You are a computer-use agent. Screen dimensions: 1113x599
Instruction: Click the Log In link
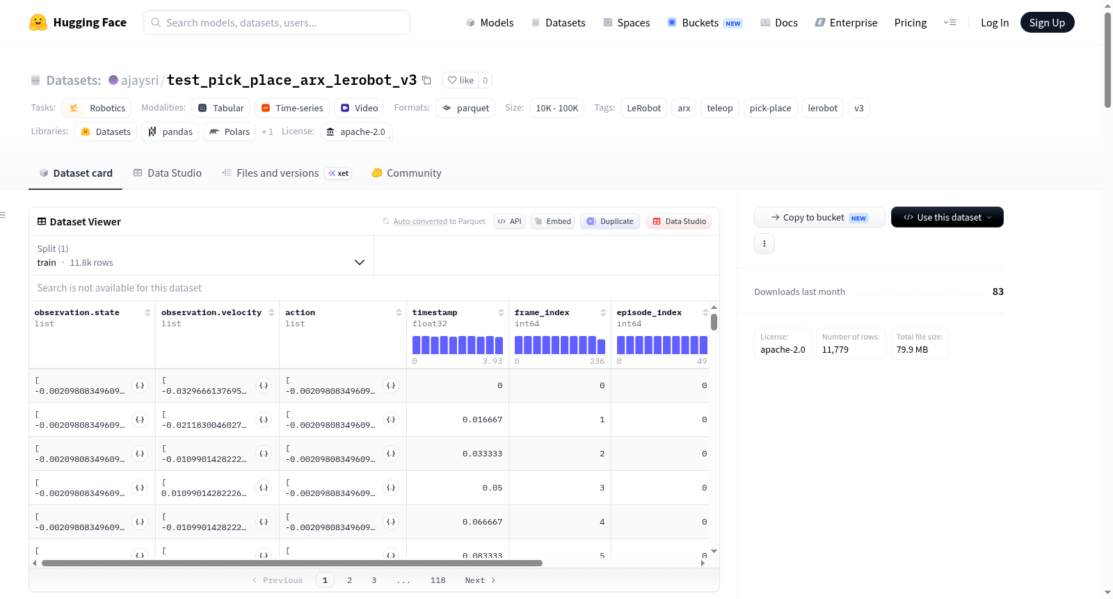995,22
